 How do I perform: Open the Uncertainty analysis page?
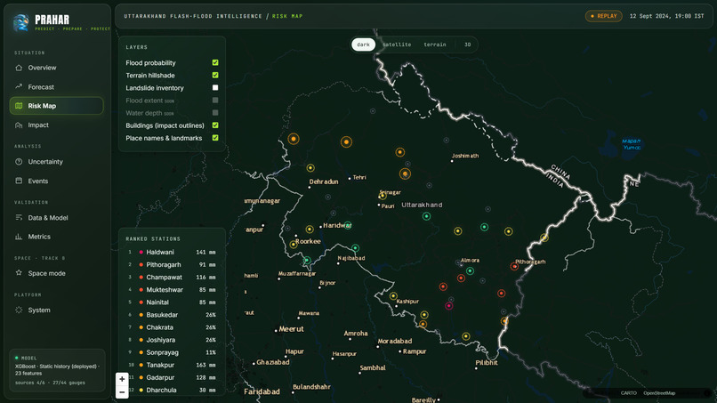click(56, 162)
